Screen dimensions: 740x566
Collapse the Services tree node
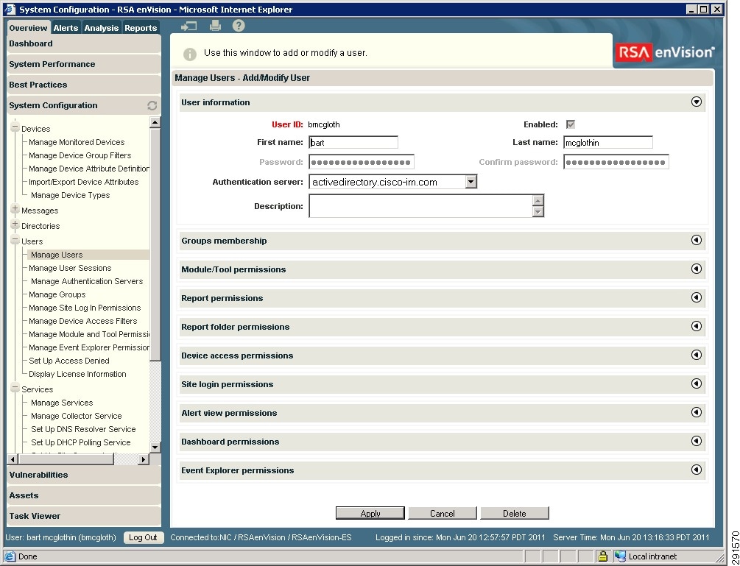tap(15, 388)
